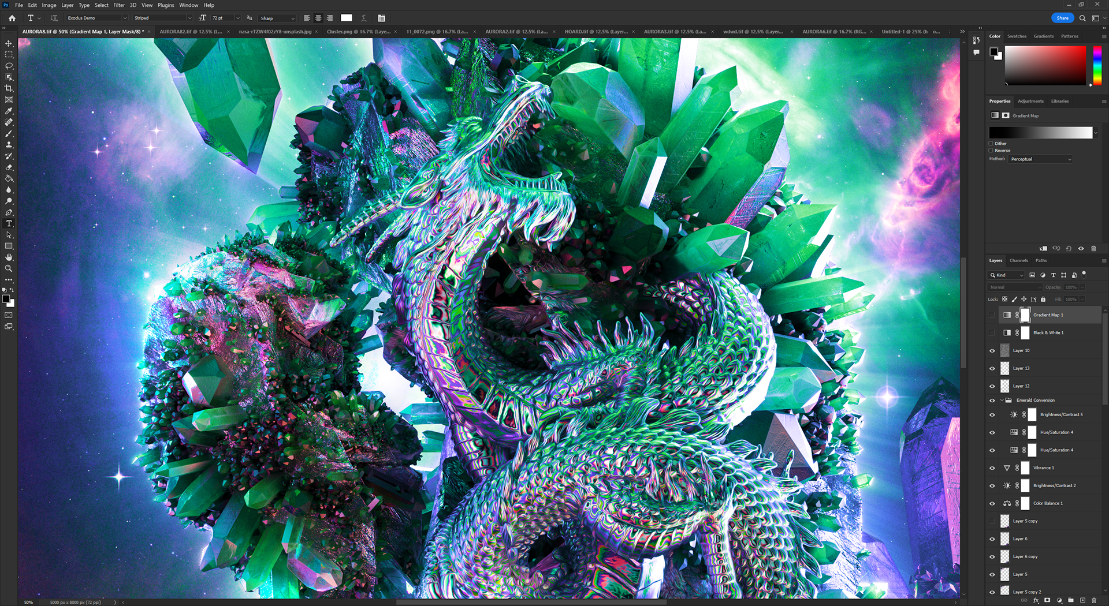Hide the Vibrance 1 adjustment layer
Image resolution: width=1109 pixels, height=606 pixels.
click(992, 468)
